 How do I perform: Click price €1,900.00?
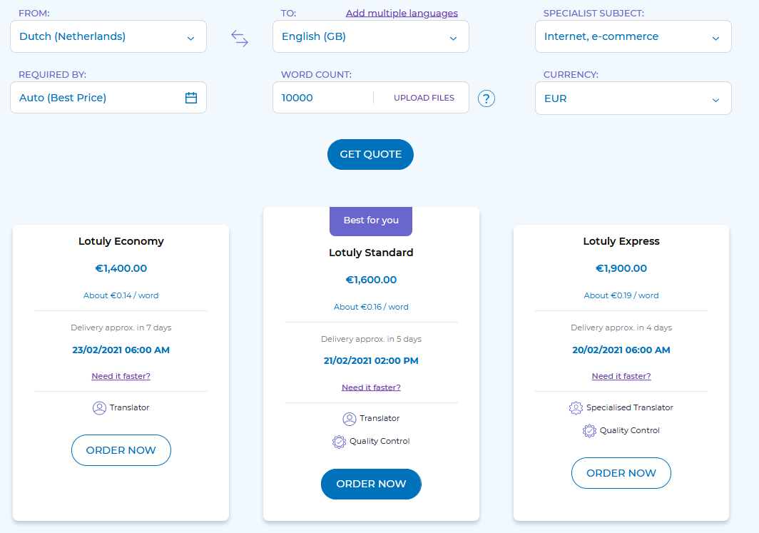tap(621, 268)
